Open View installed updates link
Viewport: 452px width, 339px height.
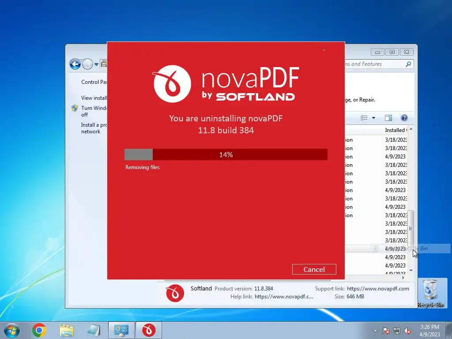point(94,98)
